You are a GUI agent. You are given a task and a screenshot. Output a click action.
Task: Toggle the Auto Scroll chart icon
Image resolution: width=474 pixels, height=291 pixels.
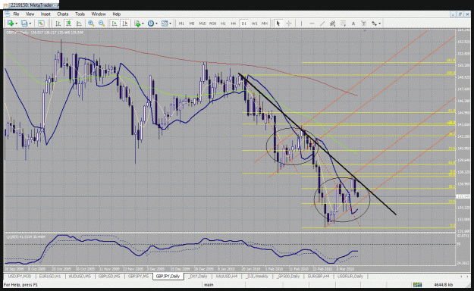115,23
